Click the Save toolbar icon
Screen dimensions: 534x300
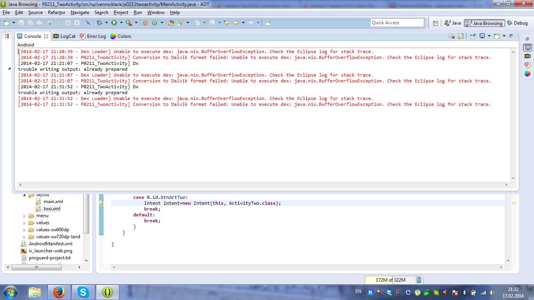[21, 23]
